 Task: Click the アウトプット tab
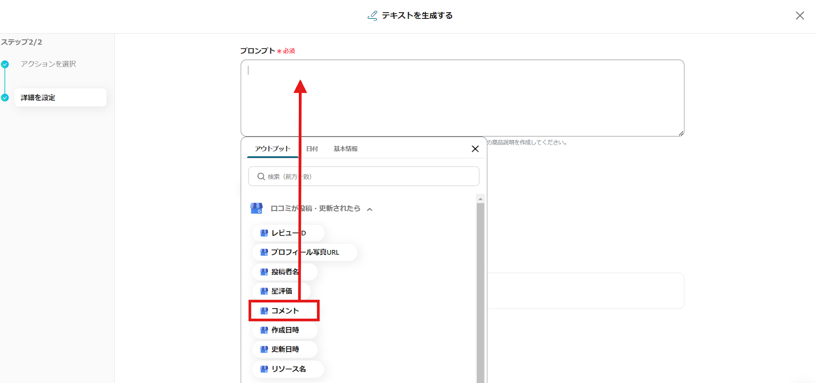tap(272, 149)
